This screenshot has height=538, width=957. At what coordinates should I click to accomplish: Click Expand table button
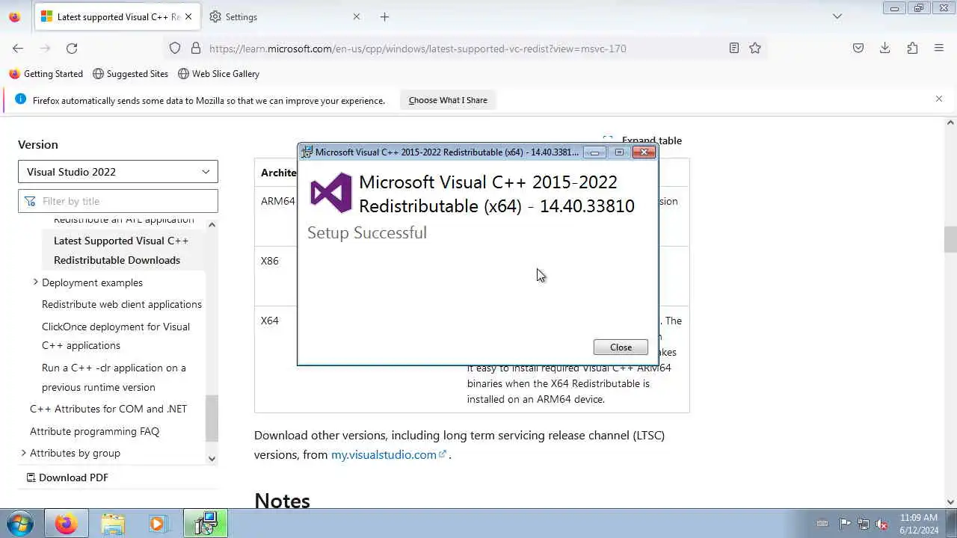tap(643, 140)
